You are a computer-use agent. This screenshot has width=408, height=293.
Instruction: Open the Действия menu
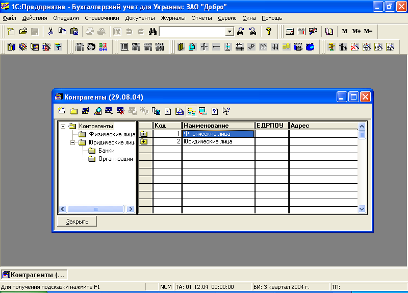click(35, 18)
